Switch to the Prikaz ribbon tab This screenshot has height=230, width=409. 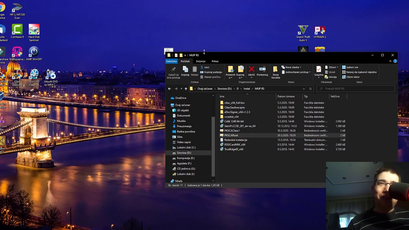coord(215,61)
